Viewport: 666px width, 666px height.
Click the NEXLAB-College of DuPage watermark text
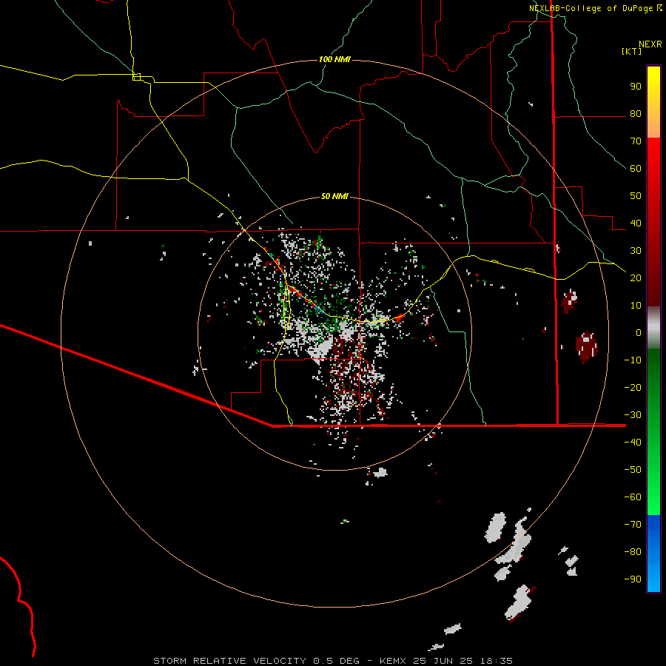pyautogui.click(x=595, y=8)
